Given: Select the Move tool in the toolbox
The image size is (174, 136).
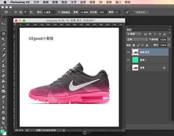Looking at the screenshot, I should 3,24.
